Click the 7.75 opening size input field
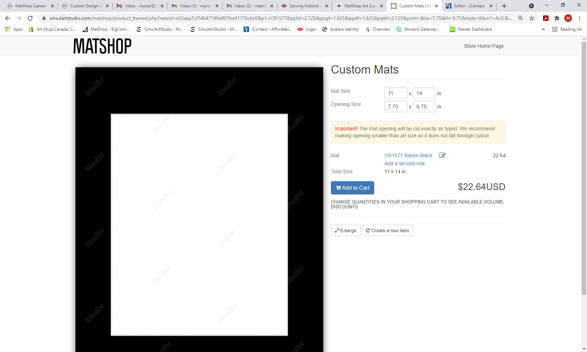Screen dimensions: 587x352 [396, 106]
